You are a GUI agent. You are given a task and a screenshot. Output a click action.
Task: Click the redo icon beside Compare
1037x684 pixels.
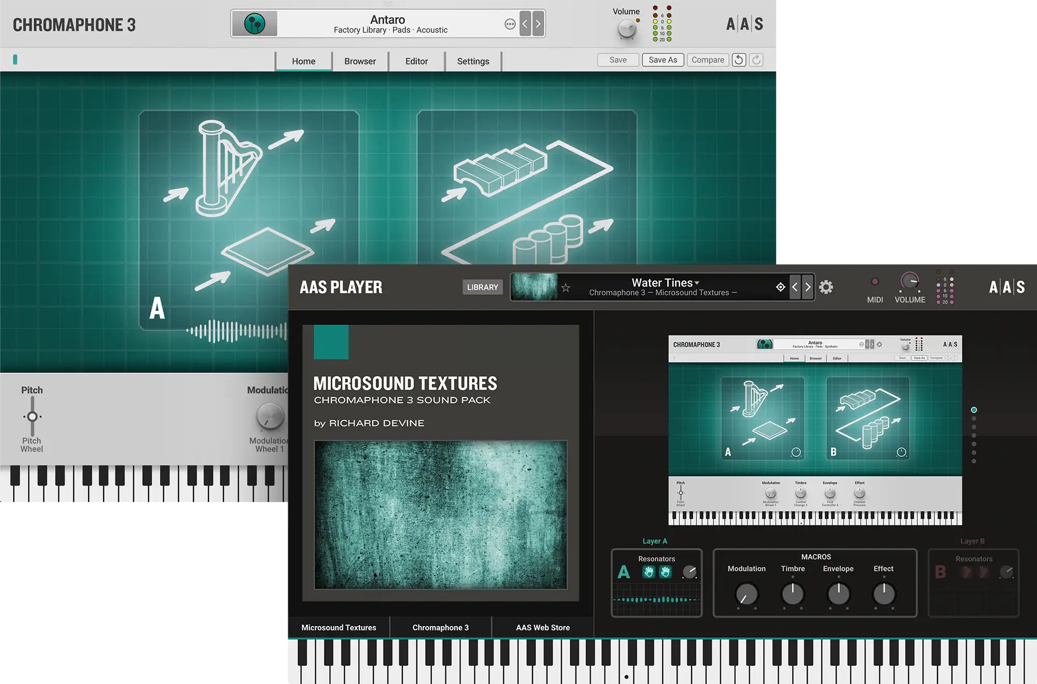pos(756,60)
